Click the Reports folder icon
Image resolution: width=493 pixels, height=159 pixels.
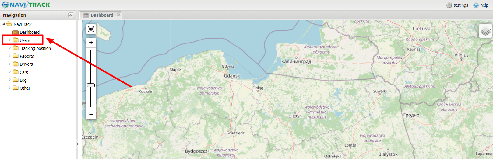pos(16,56)
